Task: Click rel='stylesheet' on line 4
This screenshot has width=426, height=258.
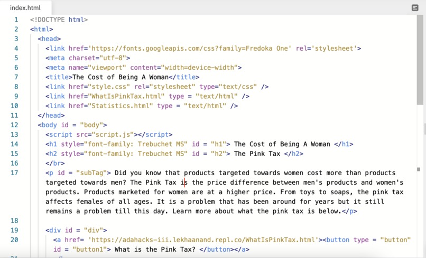Action: [x=326, y=49]
